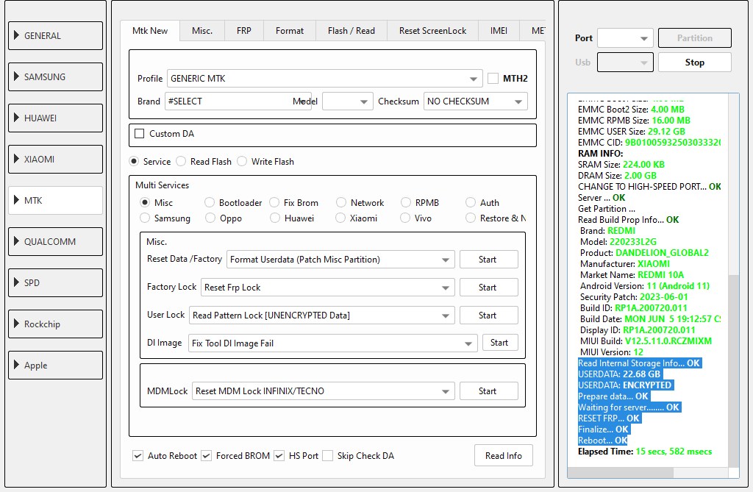Select the Xiaomi multi-service radio button
753x492 pixels.
tap(341, 218)
